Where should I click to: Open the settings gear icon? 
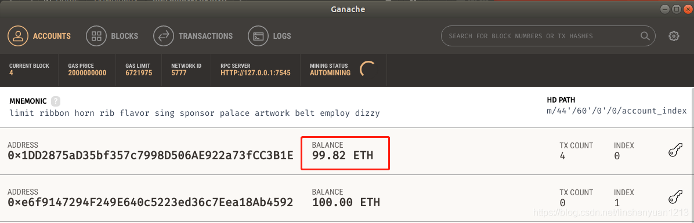coord(674,36)
